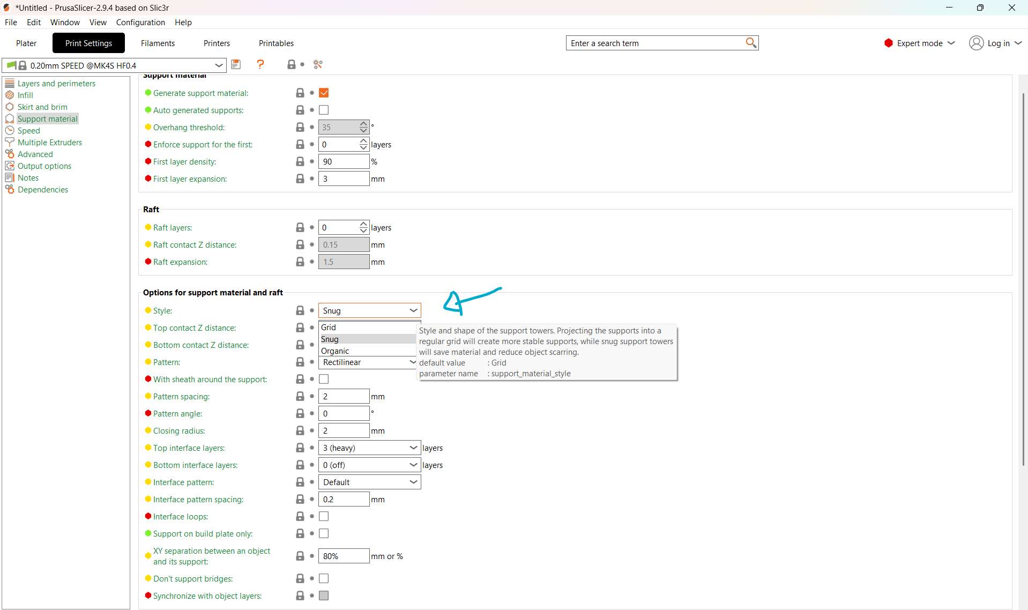Open the Window menu
The image size is (1028, 610).
click(65, 22)
